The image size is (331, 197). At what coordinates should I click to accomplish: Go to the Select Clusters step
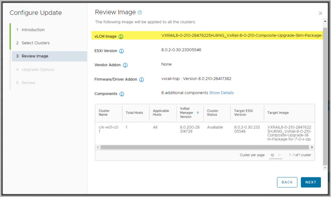(x=36, y=43)
